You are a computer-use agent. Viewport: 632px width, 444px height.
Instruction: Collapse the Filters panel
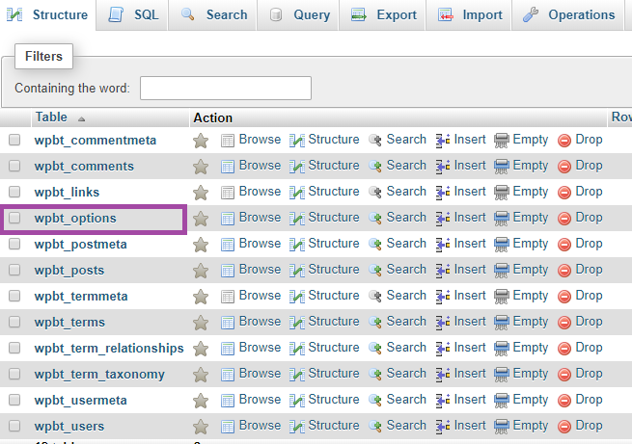coord(43,57)
